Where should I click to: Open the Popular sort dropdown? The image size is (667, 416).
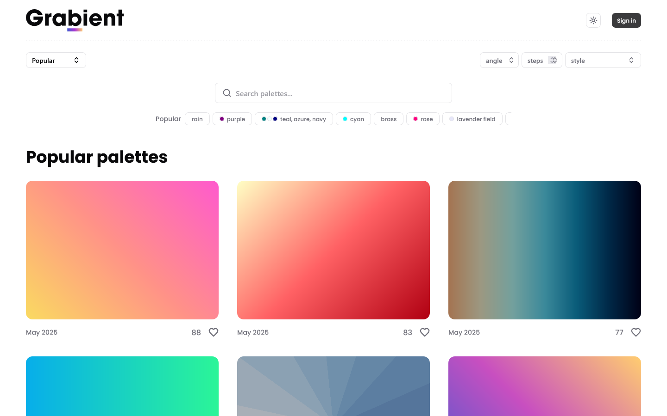[x=56, y=60]
